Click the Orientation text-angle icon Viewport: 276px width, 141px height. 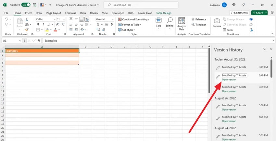82,30
